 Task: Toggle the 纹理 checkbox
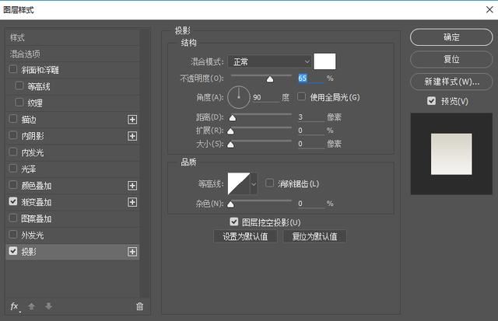[19, 102]
